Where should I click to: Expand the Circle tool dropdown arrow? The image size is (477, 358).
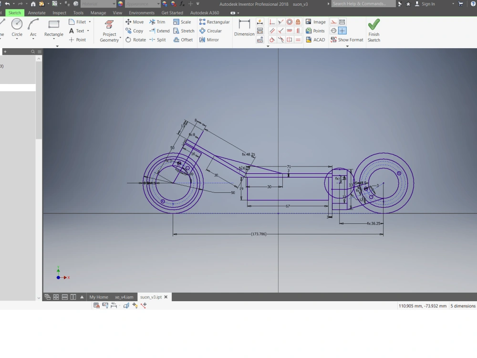point(17,39)
